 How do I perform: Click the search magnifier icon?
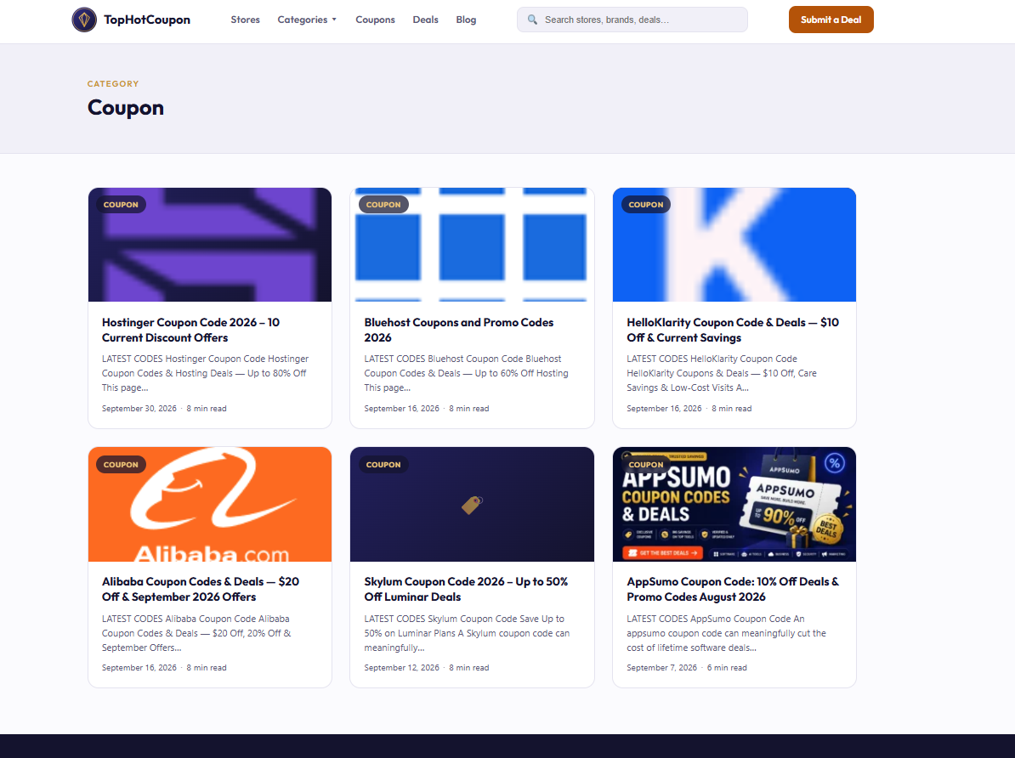pos(532,20)
